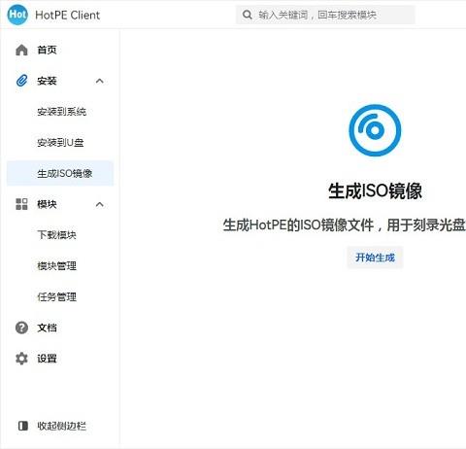
Task: Click the HotPE logo icon
Action: tap(17, 15)
